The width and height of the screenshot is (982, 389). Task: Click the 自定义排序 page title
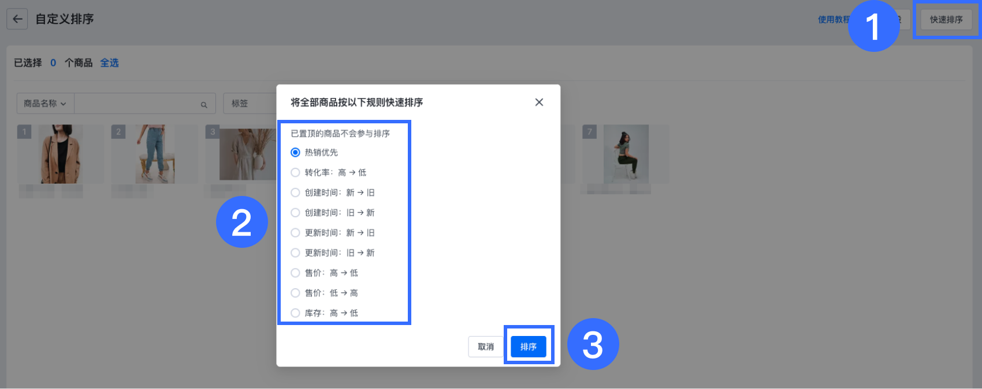coord(65,19)
